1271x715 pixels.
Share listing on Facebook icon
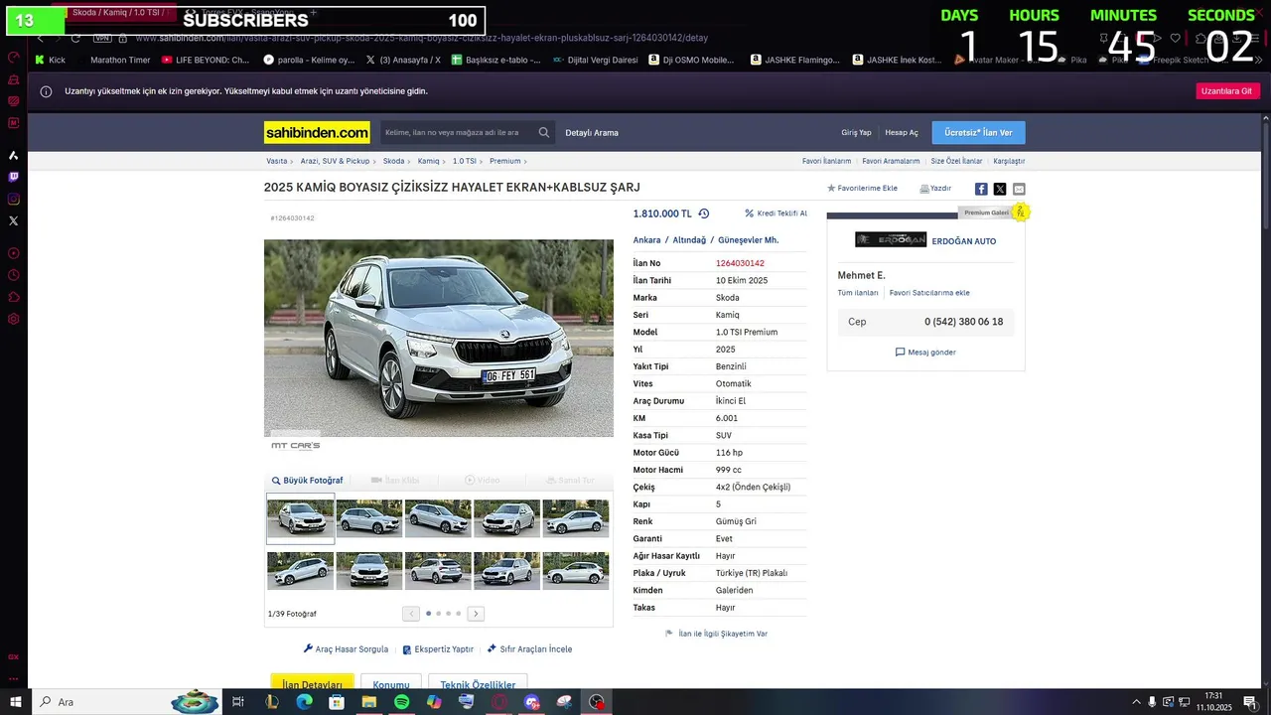981,189
